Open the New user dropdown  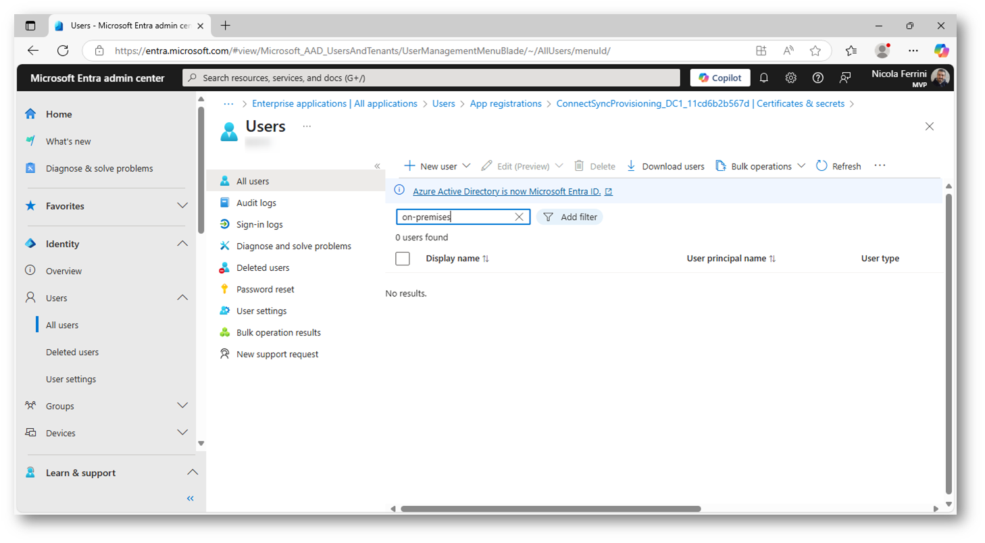pos(437,166)
